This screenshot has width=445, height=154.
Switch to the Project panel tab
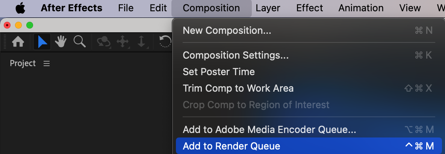(23, 63)
